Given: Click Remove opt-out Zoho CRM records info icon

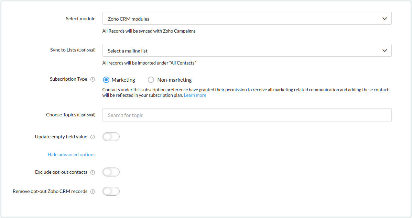Looking at the screenshot, I should 93,192.
